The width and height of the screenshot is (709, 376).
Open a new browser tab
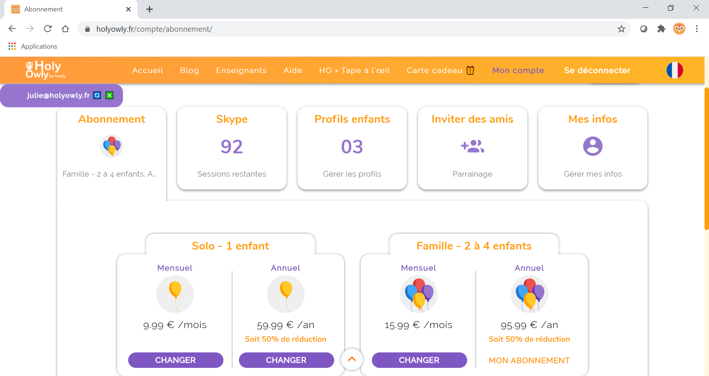point(150,9)
